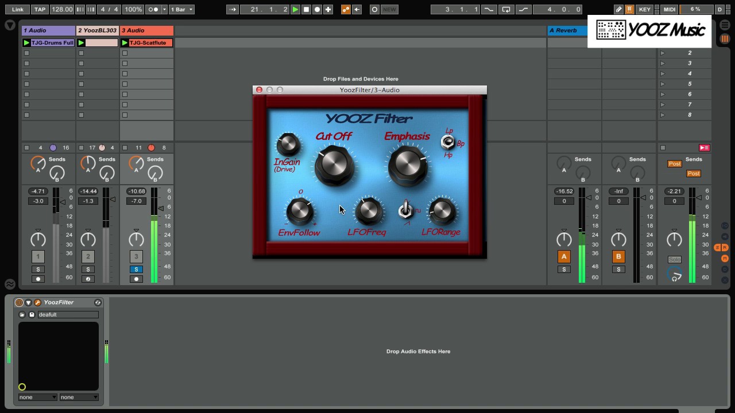735x413 pixels.
Task: Click the Emphasis knob in YoozFilter
Action: pos(407,165)
